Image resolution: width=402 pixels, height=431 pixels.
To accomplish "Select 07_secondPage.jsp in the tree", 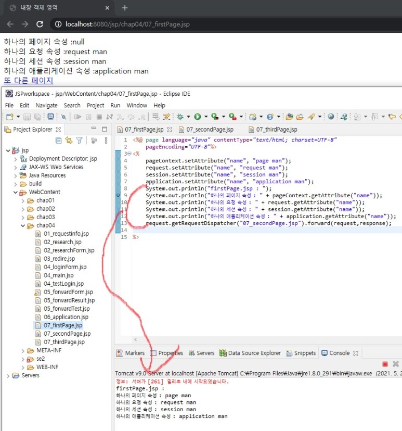I will (67, 334).
